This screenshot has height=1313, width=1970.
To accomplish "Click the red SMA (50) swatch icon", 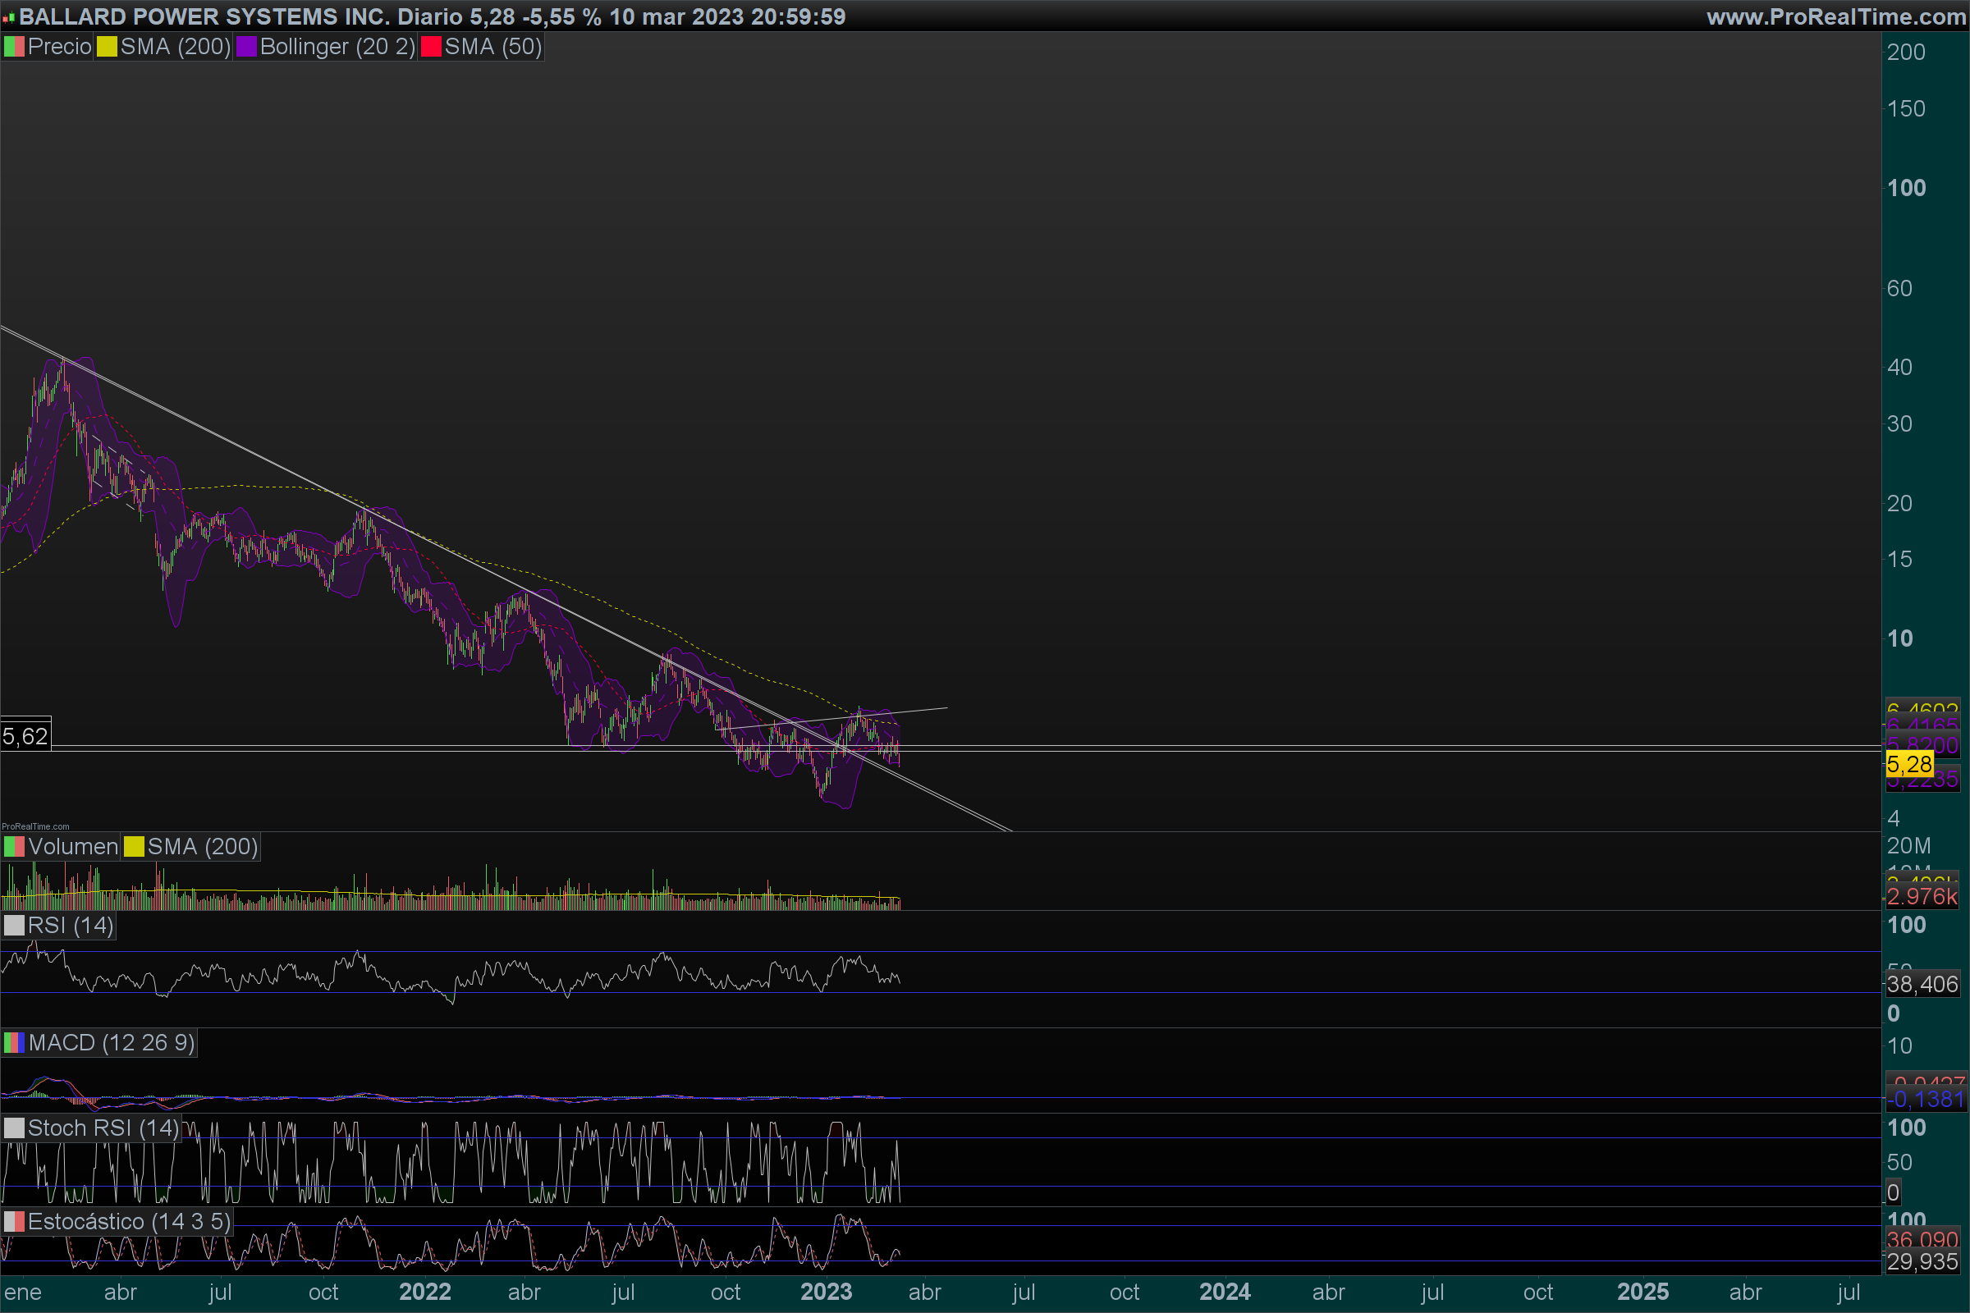I will click(432, 47).
